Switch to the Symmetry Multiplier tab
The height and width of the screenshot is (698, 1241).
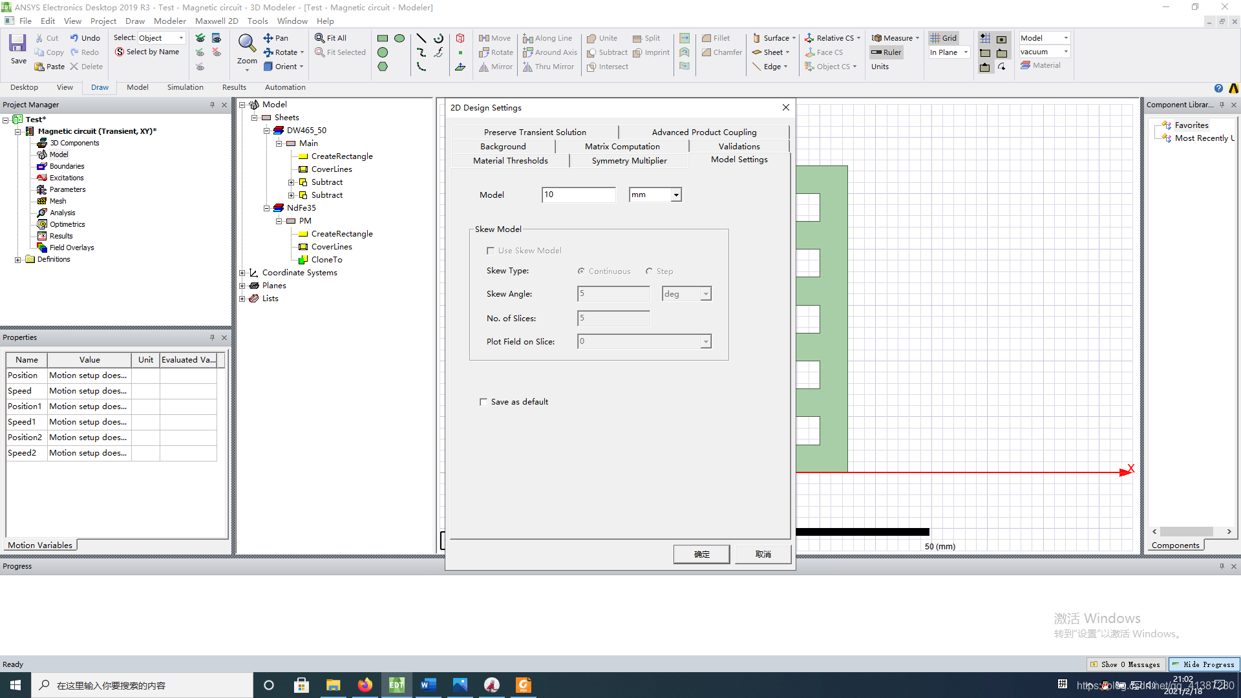point(629,161)
